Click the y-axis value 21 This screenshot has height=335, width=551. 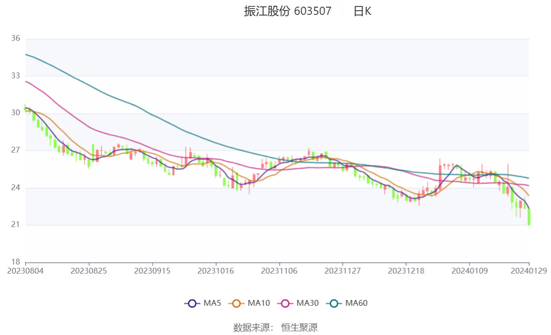(15, 224)
